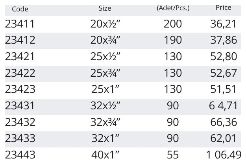Select product code 23422
Image resolution: width=246 pixels, height=164 pixels.
point(20,73)
